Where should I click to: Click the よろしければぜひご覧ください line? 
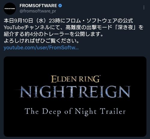pyautogui.click(x=42, y=41)
